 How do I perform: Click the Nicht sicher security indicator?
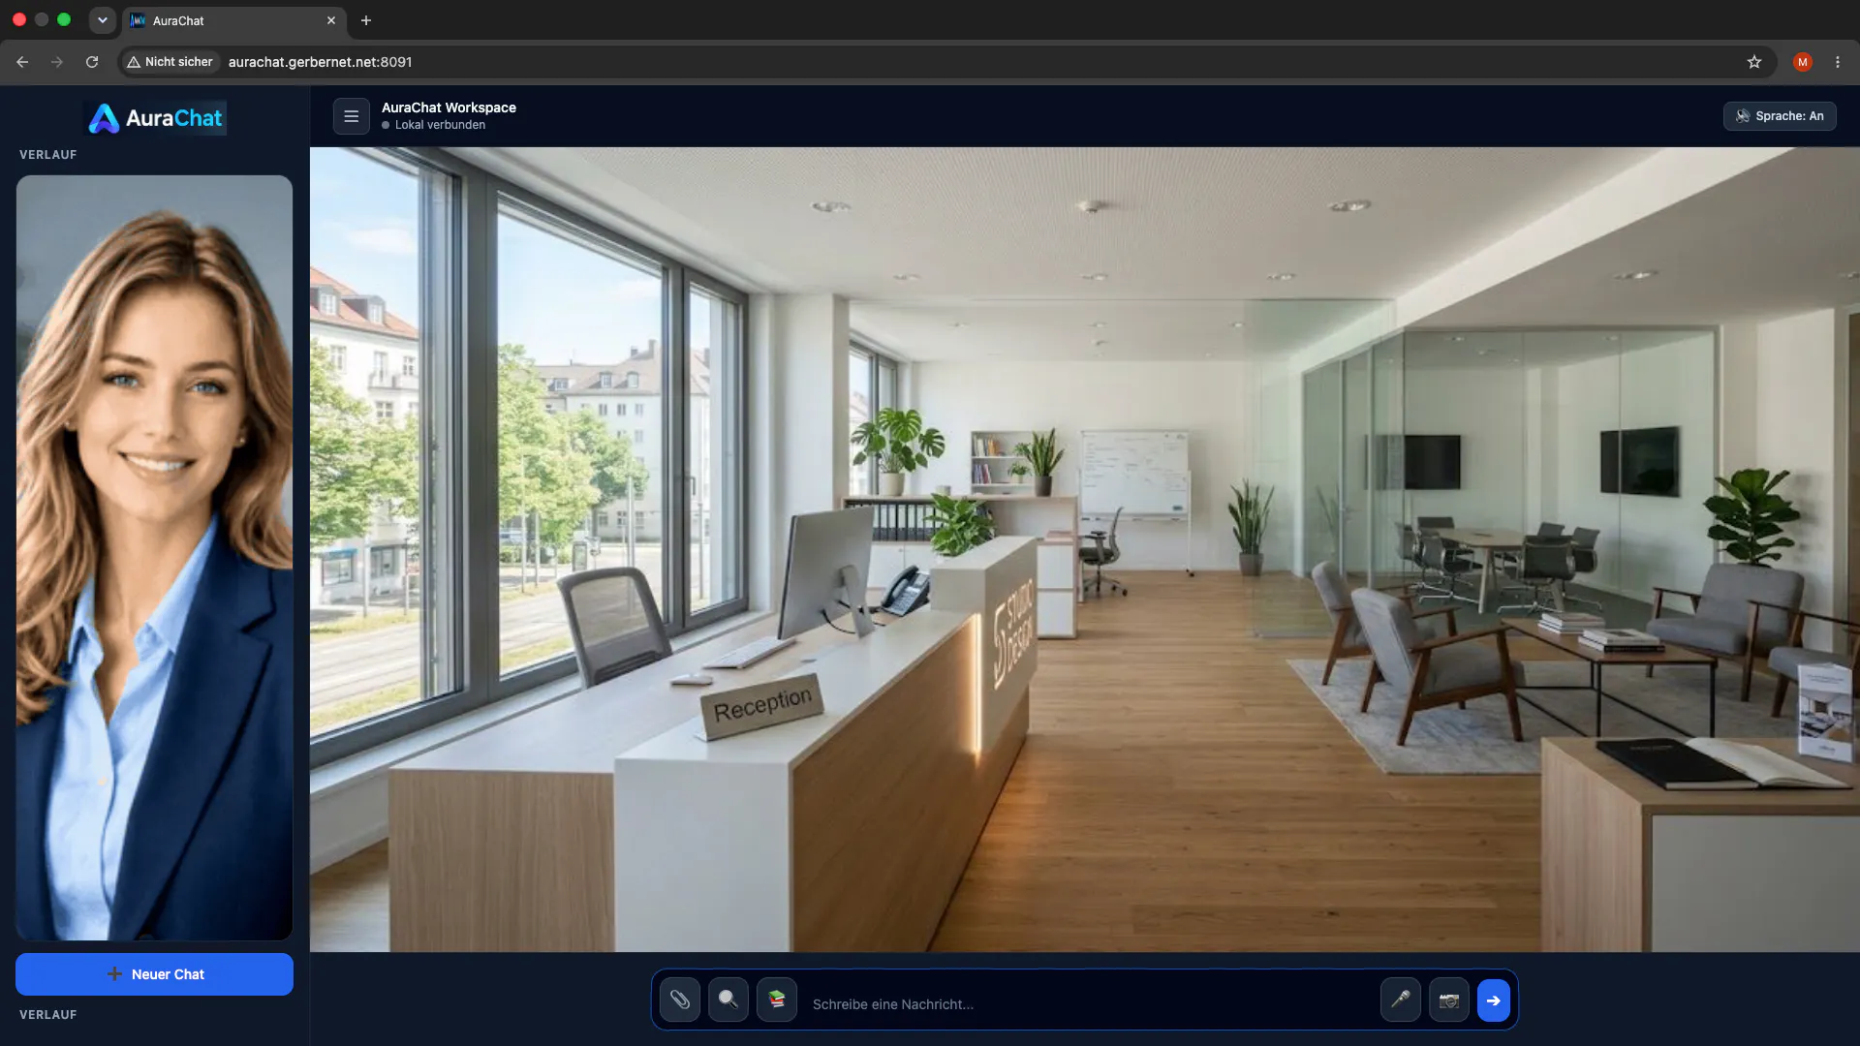point(170,62)
